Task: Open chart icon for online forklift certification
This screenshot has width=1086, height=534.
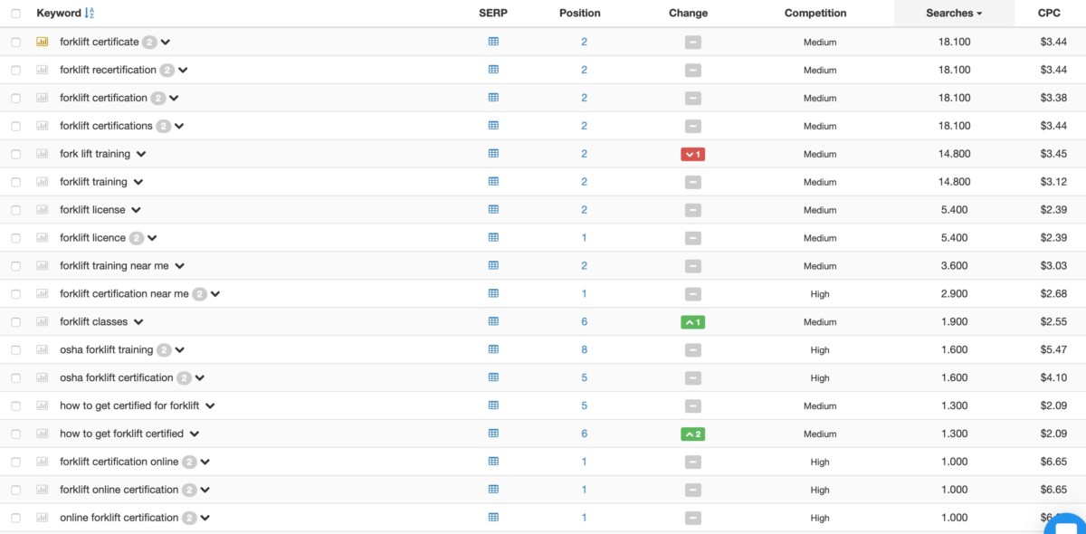Action: (43, 518)
